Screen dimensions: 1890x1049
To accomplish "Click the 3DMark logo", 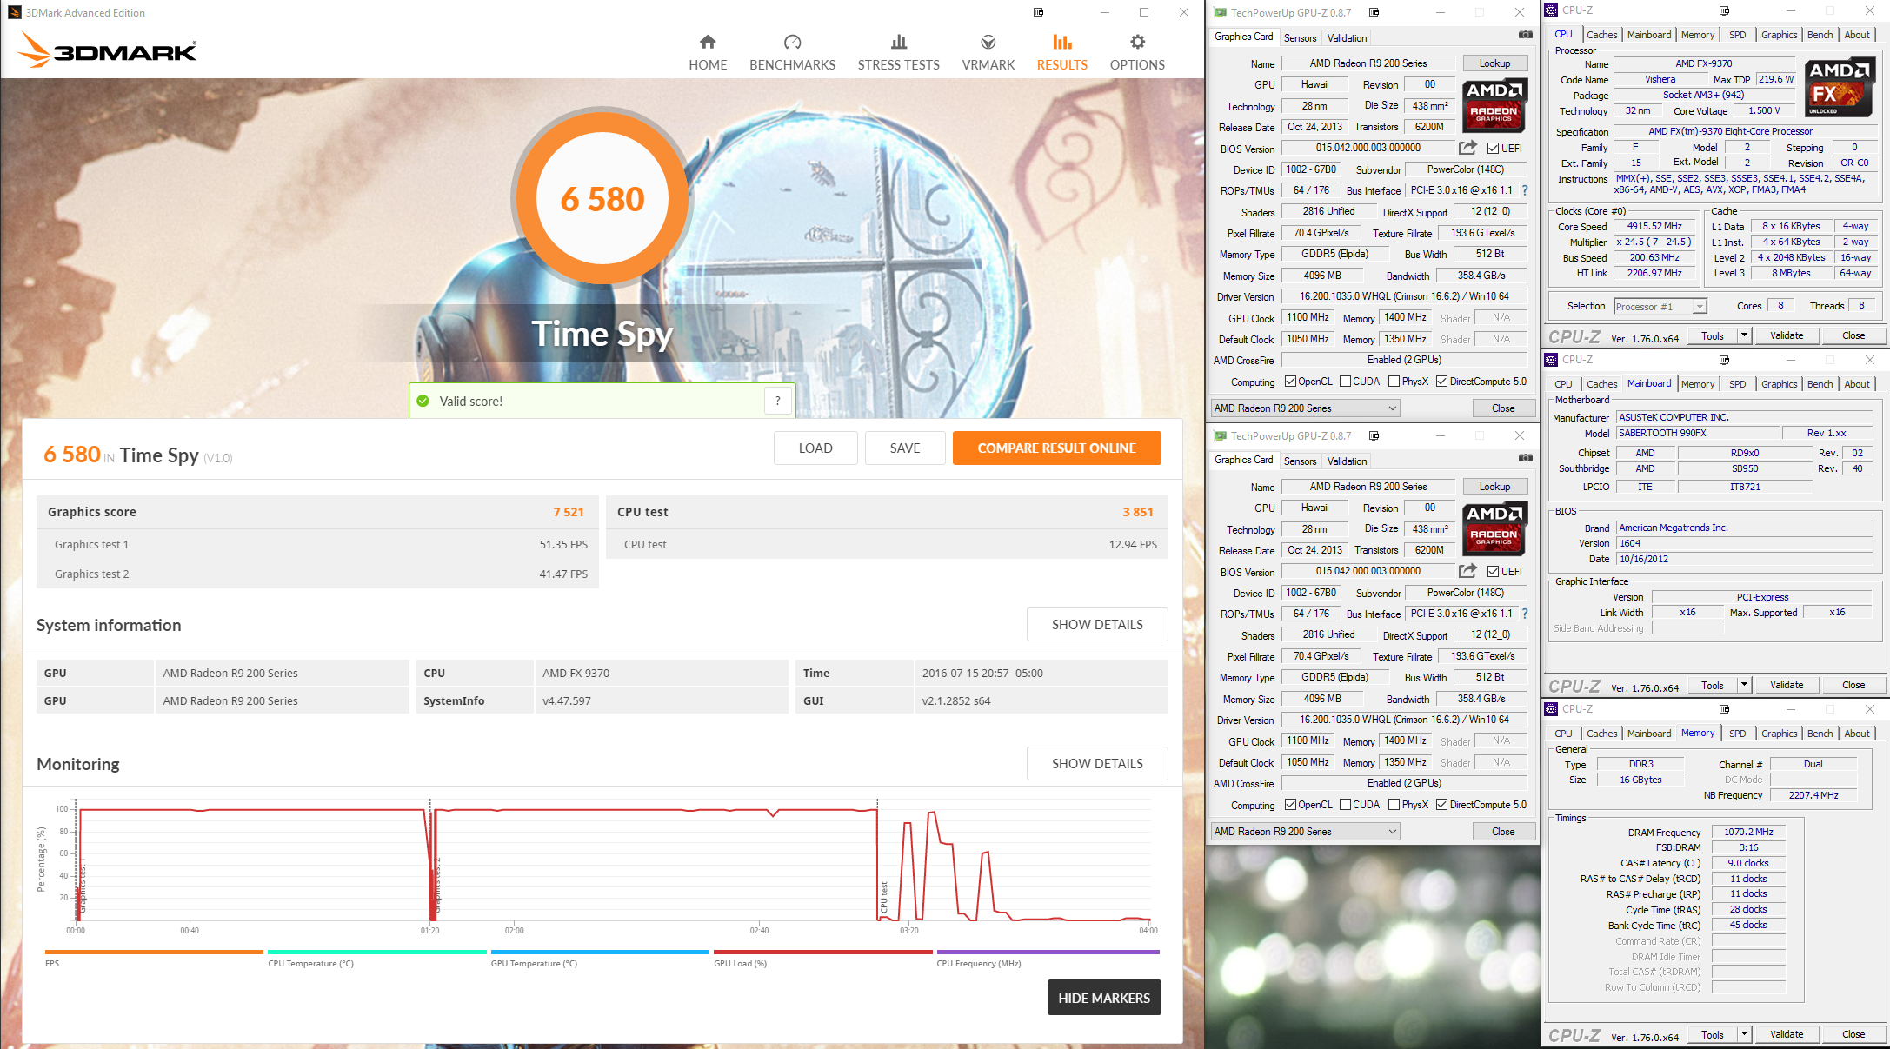I will point(107,50).
